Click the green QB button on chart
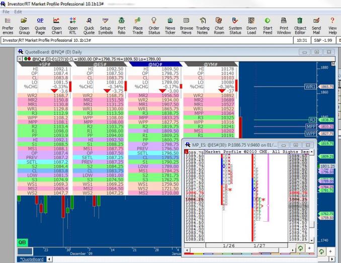 pyautogui.click(x=22, y=242)
